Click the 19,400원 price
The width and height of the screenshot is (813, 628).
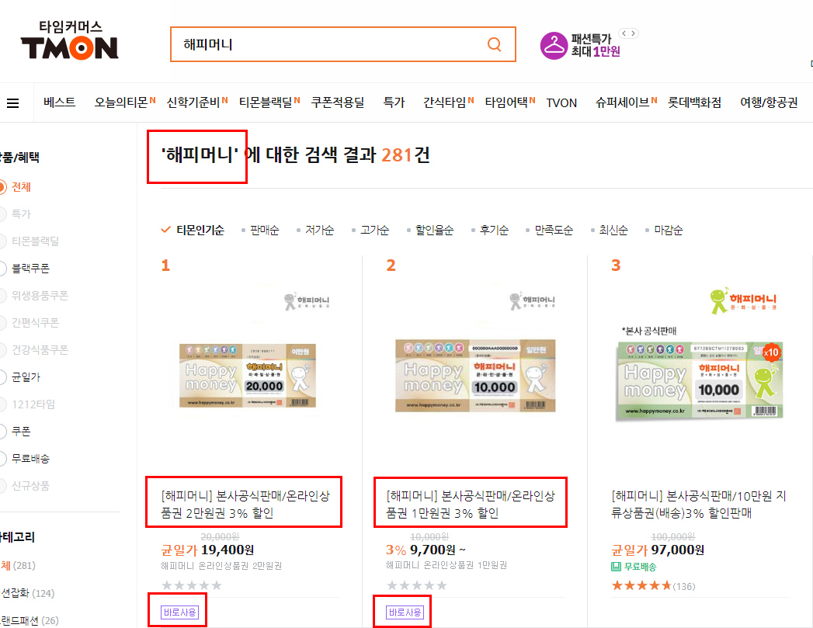pos(227,550)
